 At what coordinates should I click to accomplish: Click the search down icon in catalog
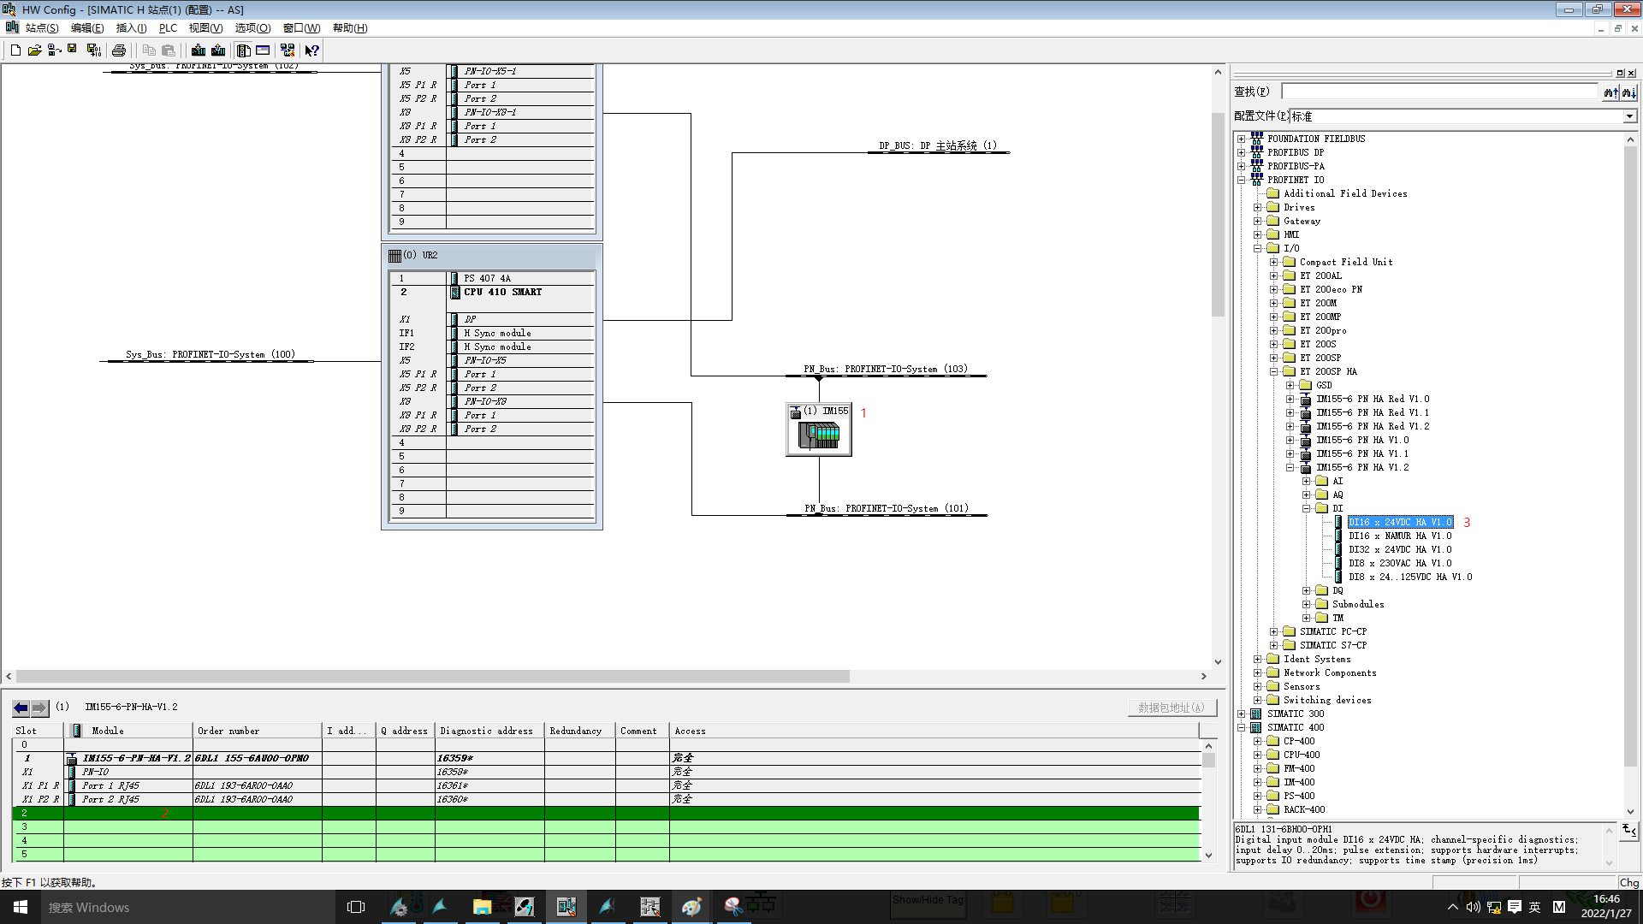1628,92
